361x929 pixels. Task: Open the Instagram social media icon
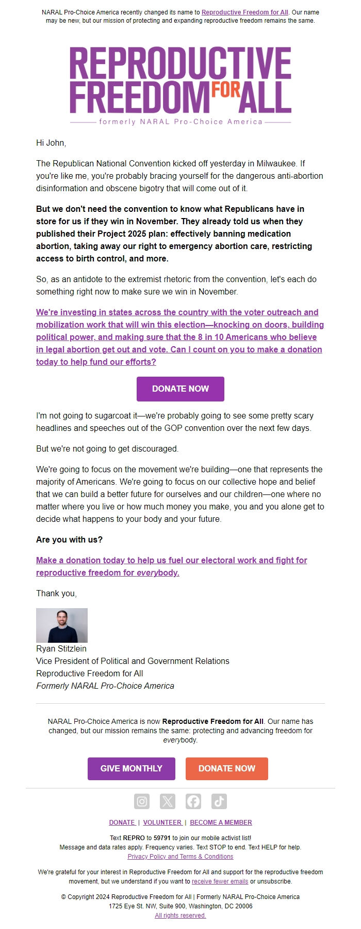tap(141, 801)
